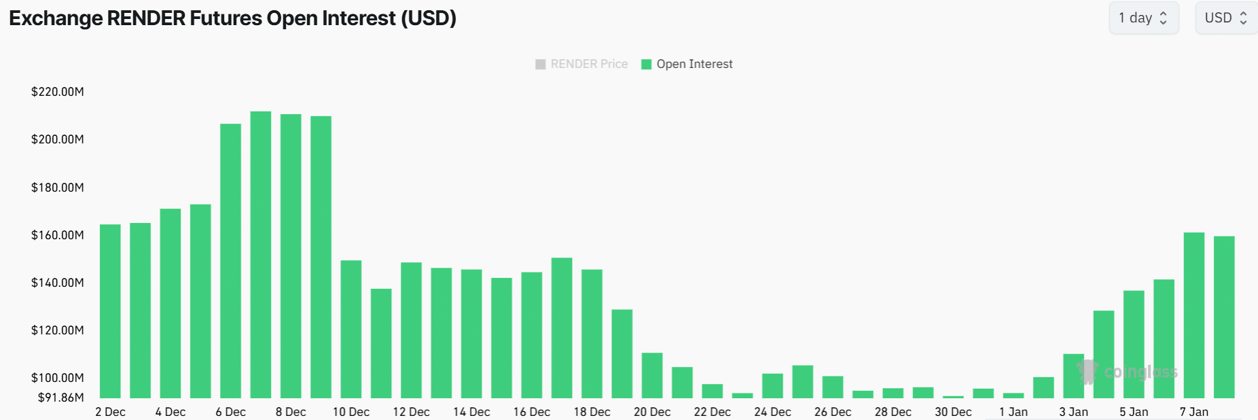Screen dimensions: 1258x420
Task: Click the $160.00M y-axis label
Action: pos(58,235)
